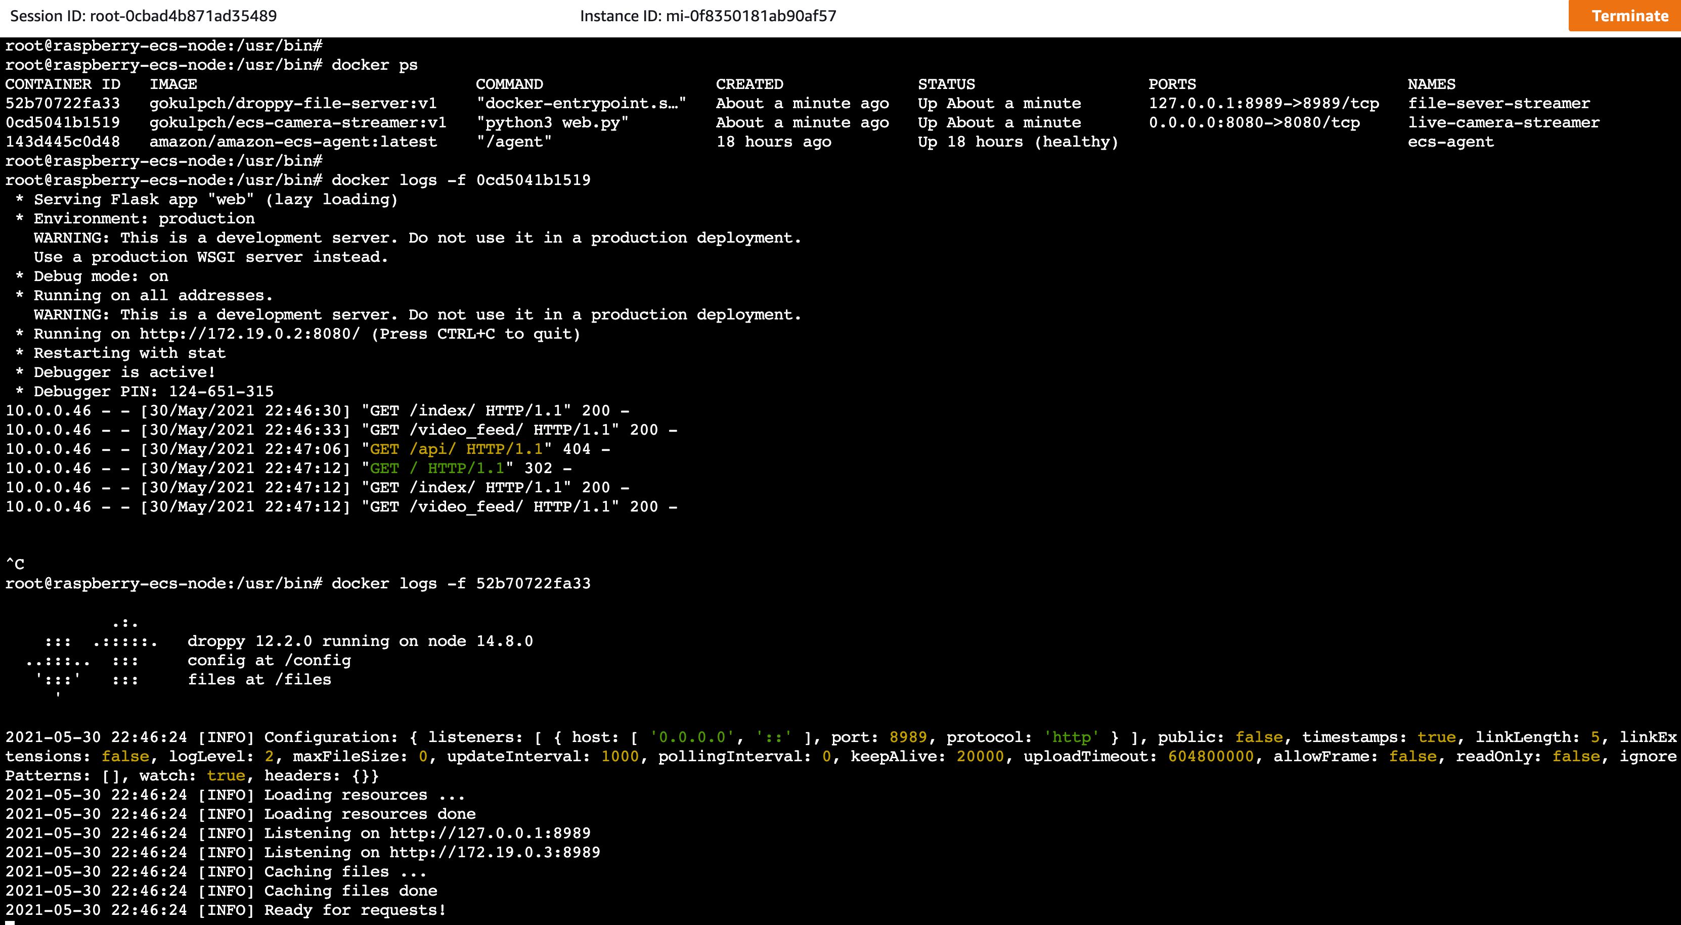The width and height of the screenshot is (1681, 925).
Task: Click the droppy 12.2.0 version banner text
Action: [x=360, y=641]
